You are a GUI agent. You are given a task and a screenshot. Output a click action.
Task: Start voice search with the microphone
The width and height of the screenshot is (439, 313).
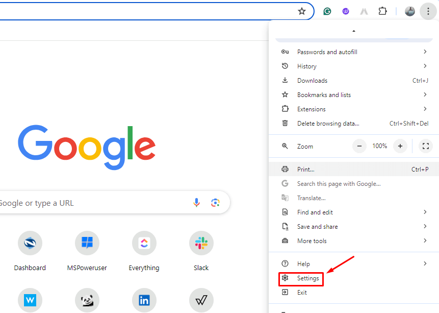click(x=196, y=203)
